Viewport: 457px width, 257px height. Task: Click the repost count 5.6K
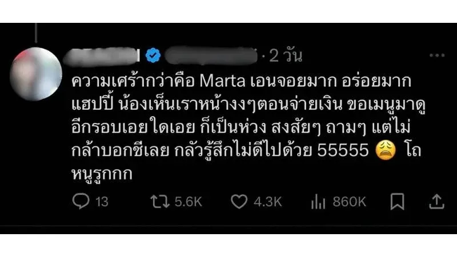(189, 202)
